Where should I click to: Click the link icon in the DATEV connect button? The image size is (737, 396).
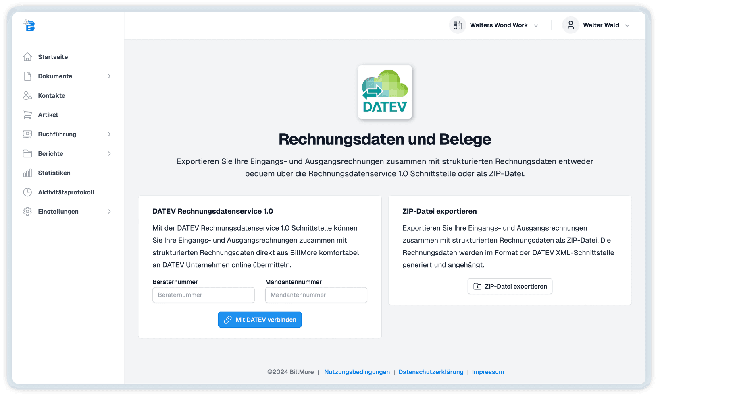click(x=228, y=320)
